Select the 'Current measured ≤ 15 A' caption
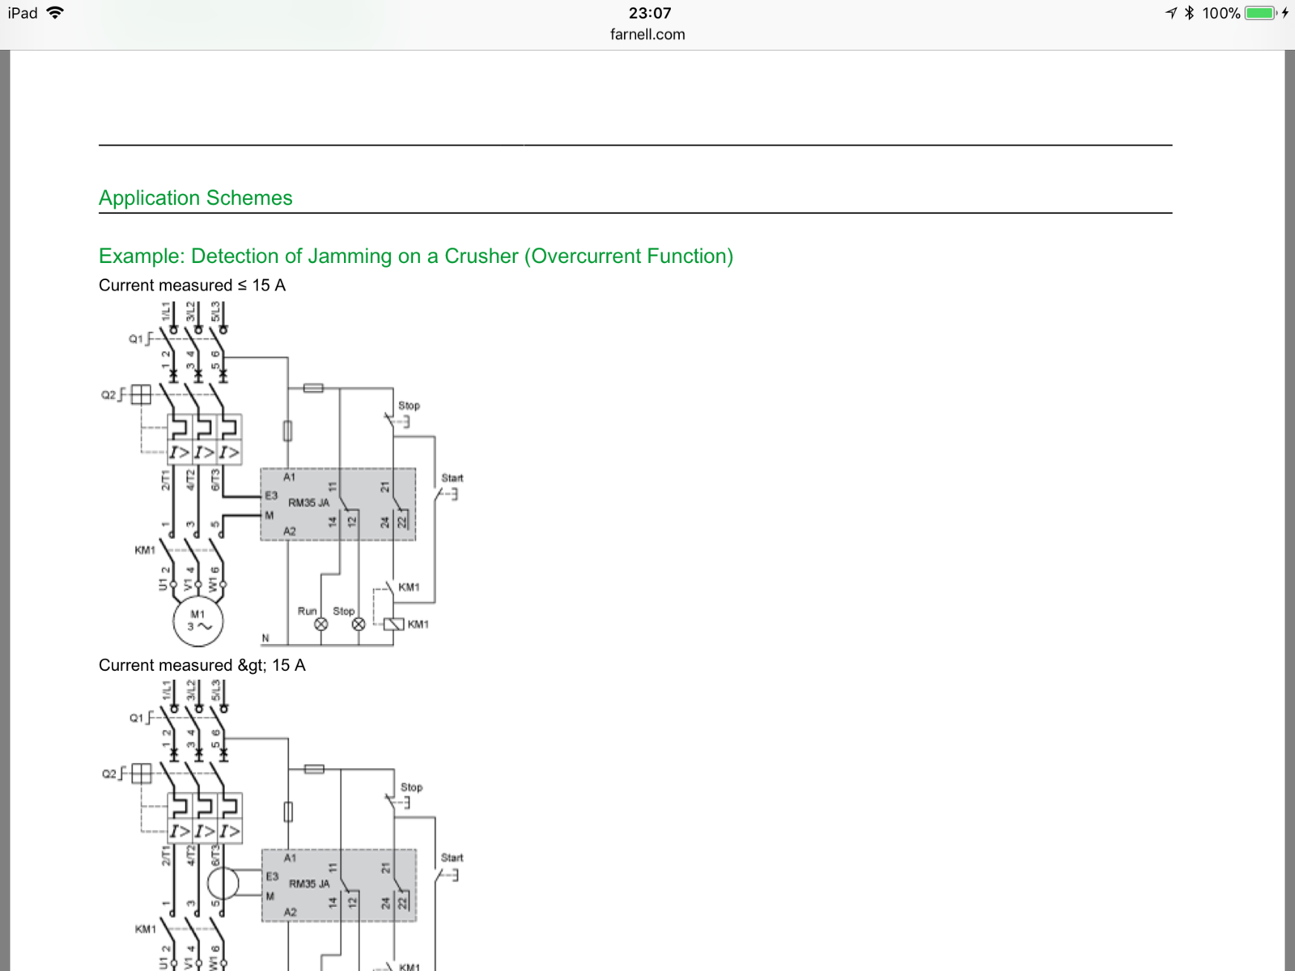The width and height of the screenshot is (1295, 971). [x=192, y=286]
